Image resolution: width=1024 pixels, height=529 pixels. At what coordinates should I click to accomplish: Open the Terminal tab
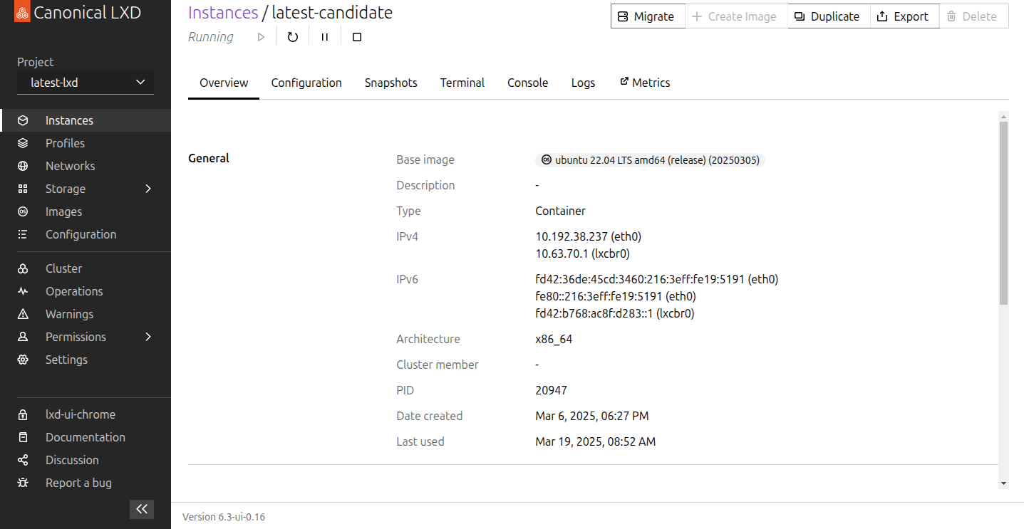tap(462, 82)
